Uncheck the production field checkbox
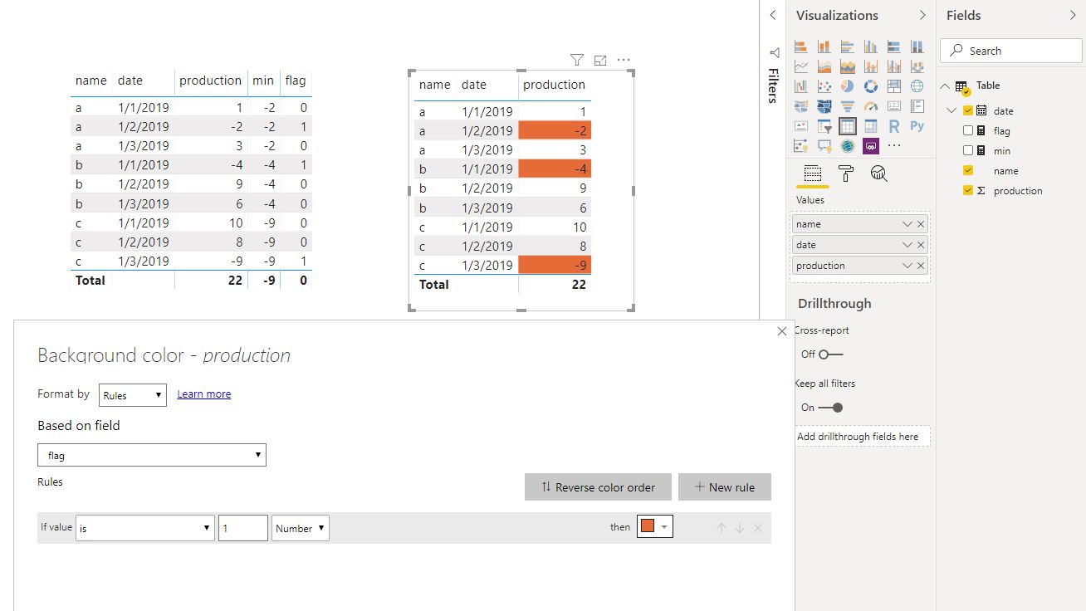This screenshot has width=1086, height=611. [x=968, y=190]
